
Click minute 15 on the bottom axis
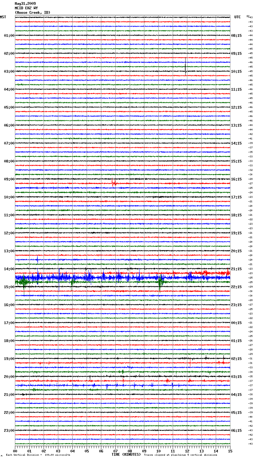pyautogui.click(x=230, y=451)
